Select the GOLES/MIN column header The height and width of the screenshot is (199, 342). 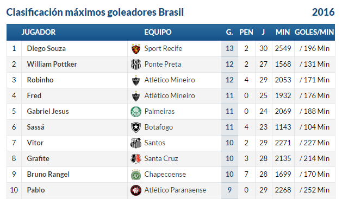314,32
